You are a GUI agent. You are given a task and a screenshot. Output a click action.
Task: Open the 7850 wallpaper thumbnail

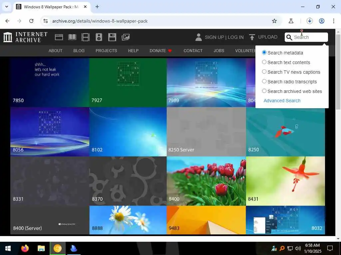coord(50,82)
